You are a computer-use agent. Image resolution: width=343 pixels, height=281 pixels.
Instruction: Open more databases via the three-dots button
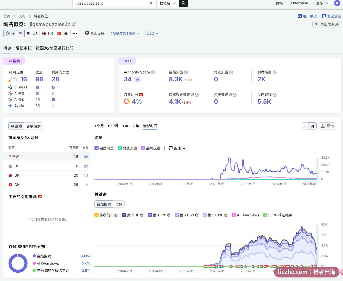75,33
